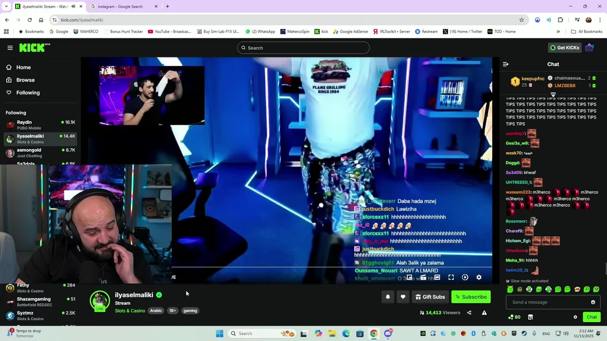Report stream with warning icon

(x=484, y=313)
